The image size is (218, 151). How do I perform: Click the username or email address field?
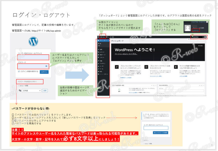click(33, 57)
